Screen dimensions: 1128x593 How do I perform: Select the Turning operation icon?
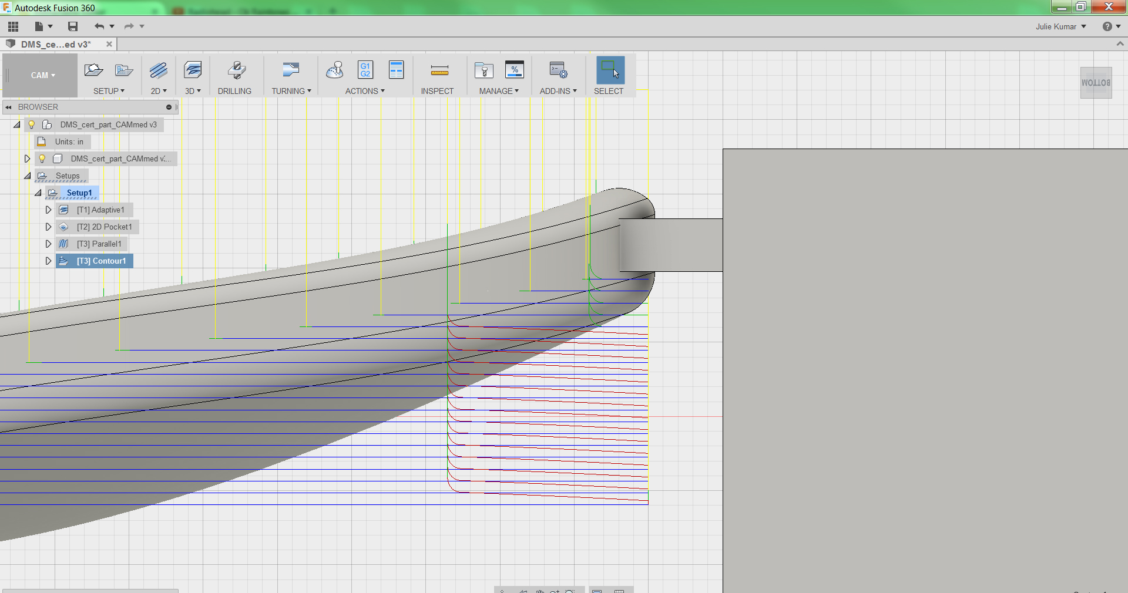(291, 70)
